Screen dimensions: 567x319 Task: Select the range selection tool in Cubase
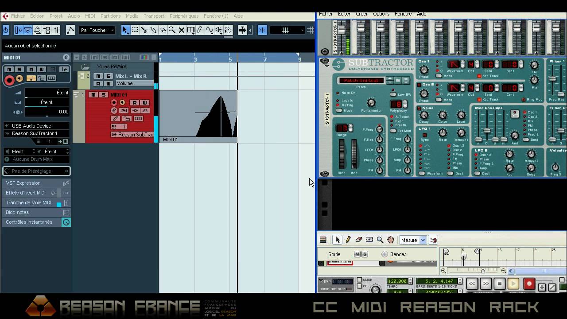click(135, 30)
